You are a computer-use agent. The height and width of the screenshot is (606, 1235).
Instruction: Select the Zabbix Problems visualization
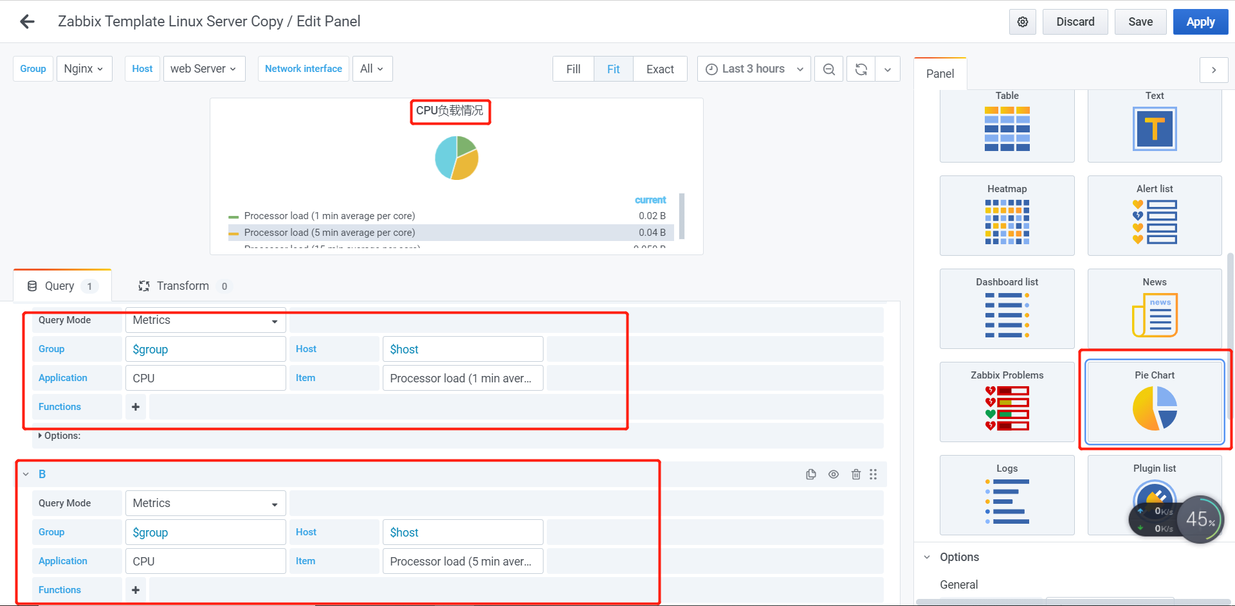tap(1007, 402)
